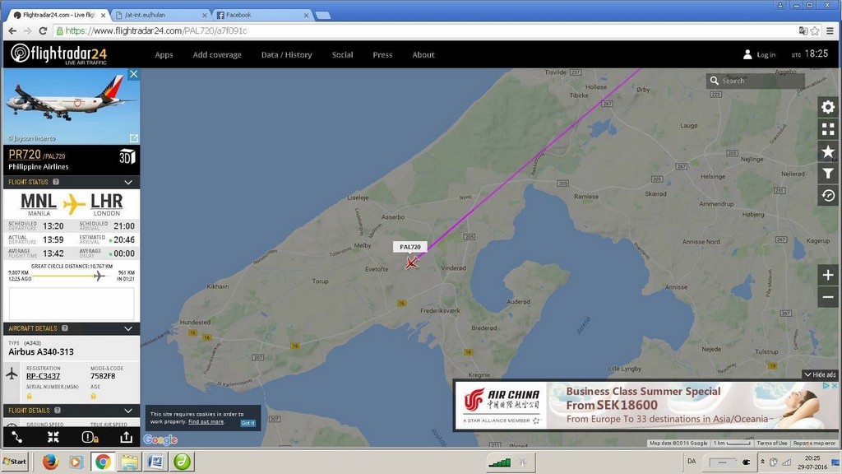Open new browser tab
The height and width of the screenshot is (474, 842).
pyautogui.click(x=322, y=16)
